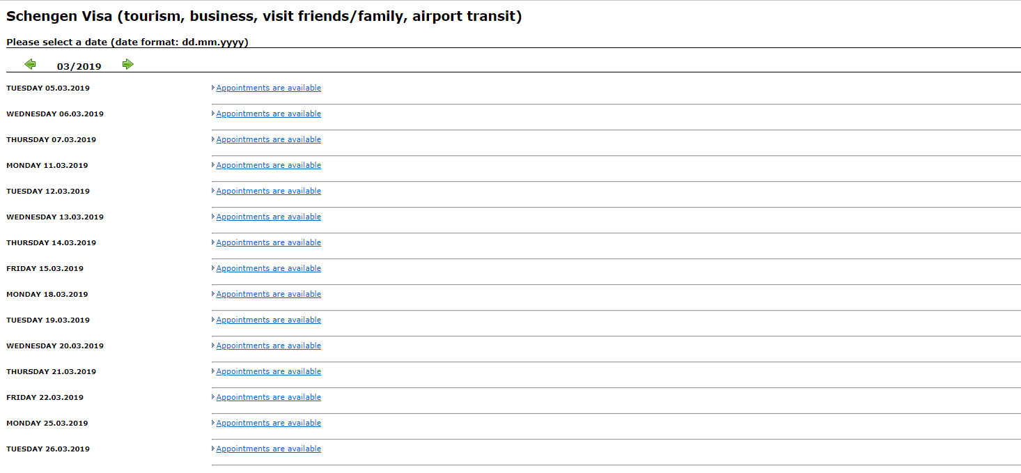View appointments for Wednesday 20.03.2019

(x=269, y=346)
